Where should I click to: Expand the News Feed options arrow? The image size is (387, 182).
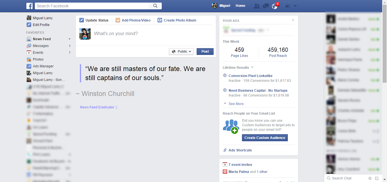[70, 39]
